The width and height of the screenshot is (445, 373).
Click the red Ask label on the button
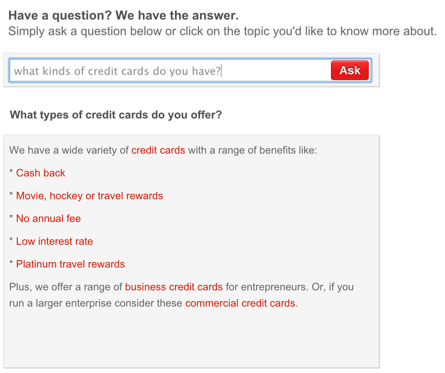point(350,70)
